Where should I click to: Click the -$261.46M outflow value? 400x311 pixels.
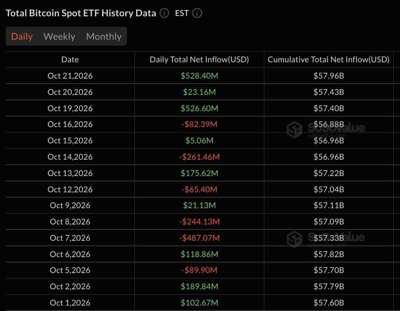tap(200, 157)
